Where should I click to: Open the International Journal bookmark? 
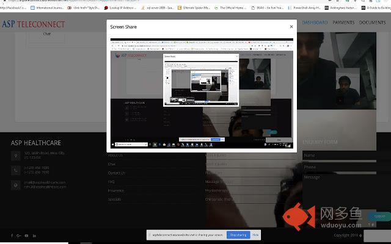pyautogui.click(x=47, y=8)
